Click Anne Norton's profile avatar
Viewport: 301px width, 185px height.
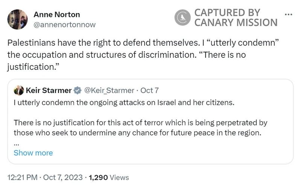tap(17, 20)
